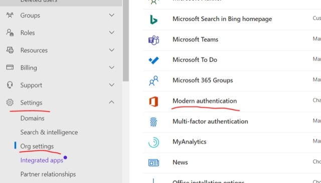Open Search & intelligence under Settings
This screenshot has width=321, height=183.
pos(49,132)
